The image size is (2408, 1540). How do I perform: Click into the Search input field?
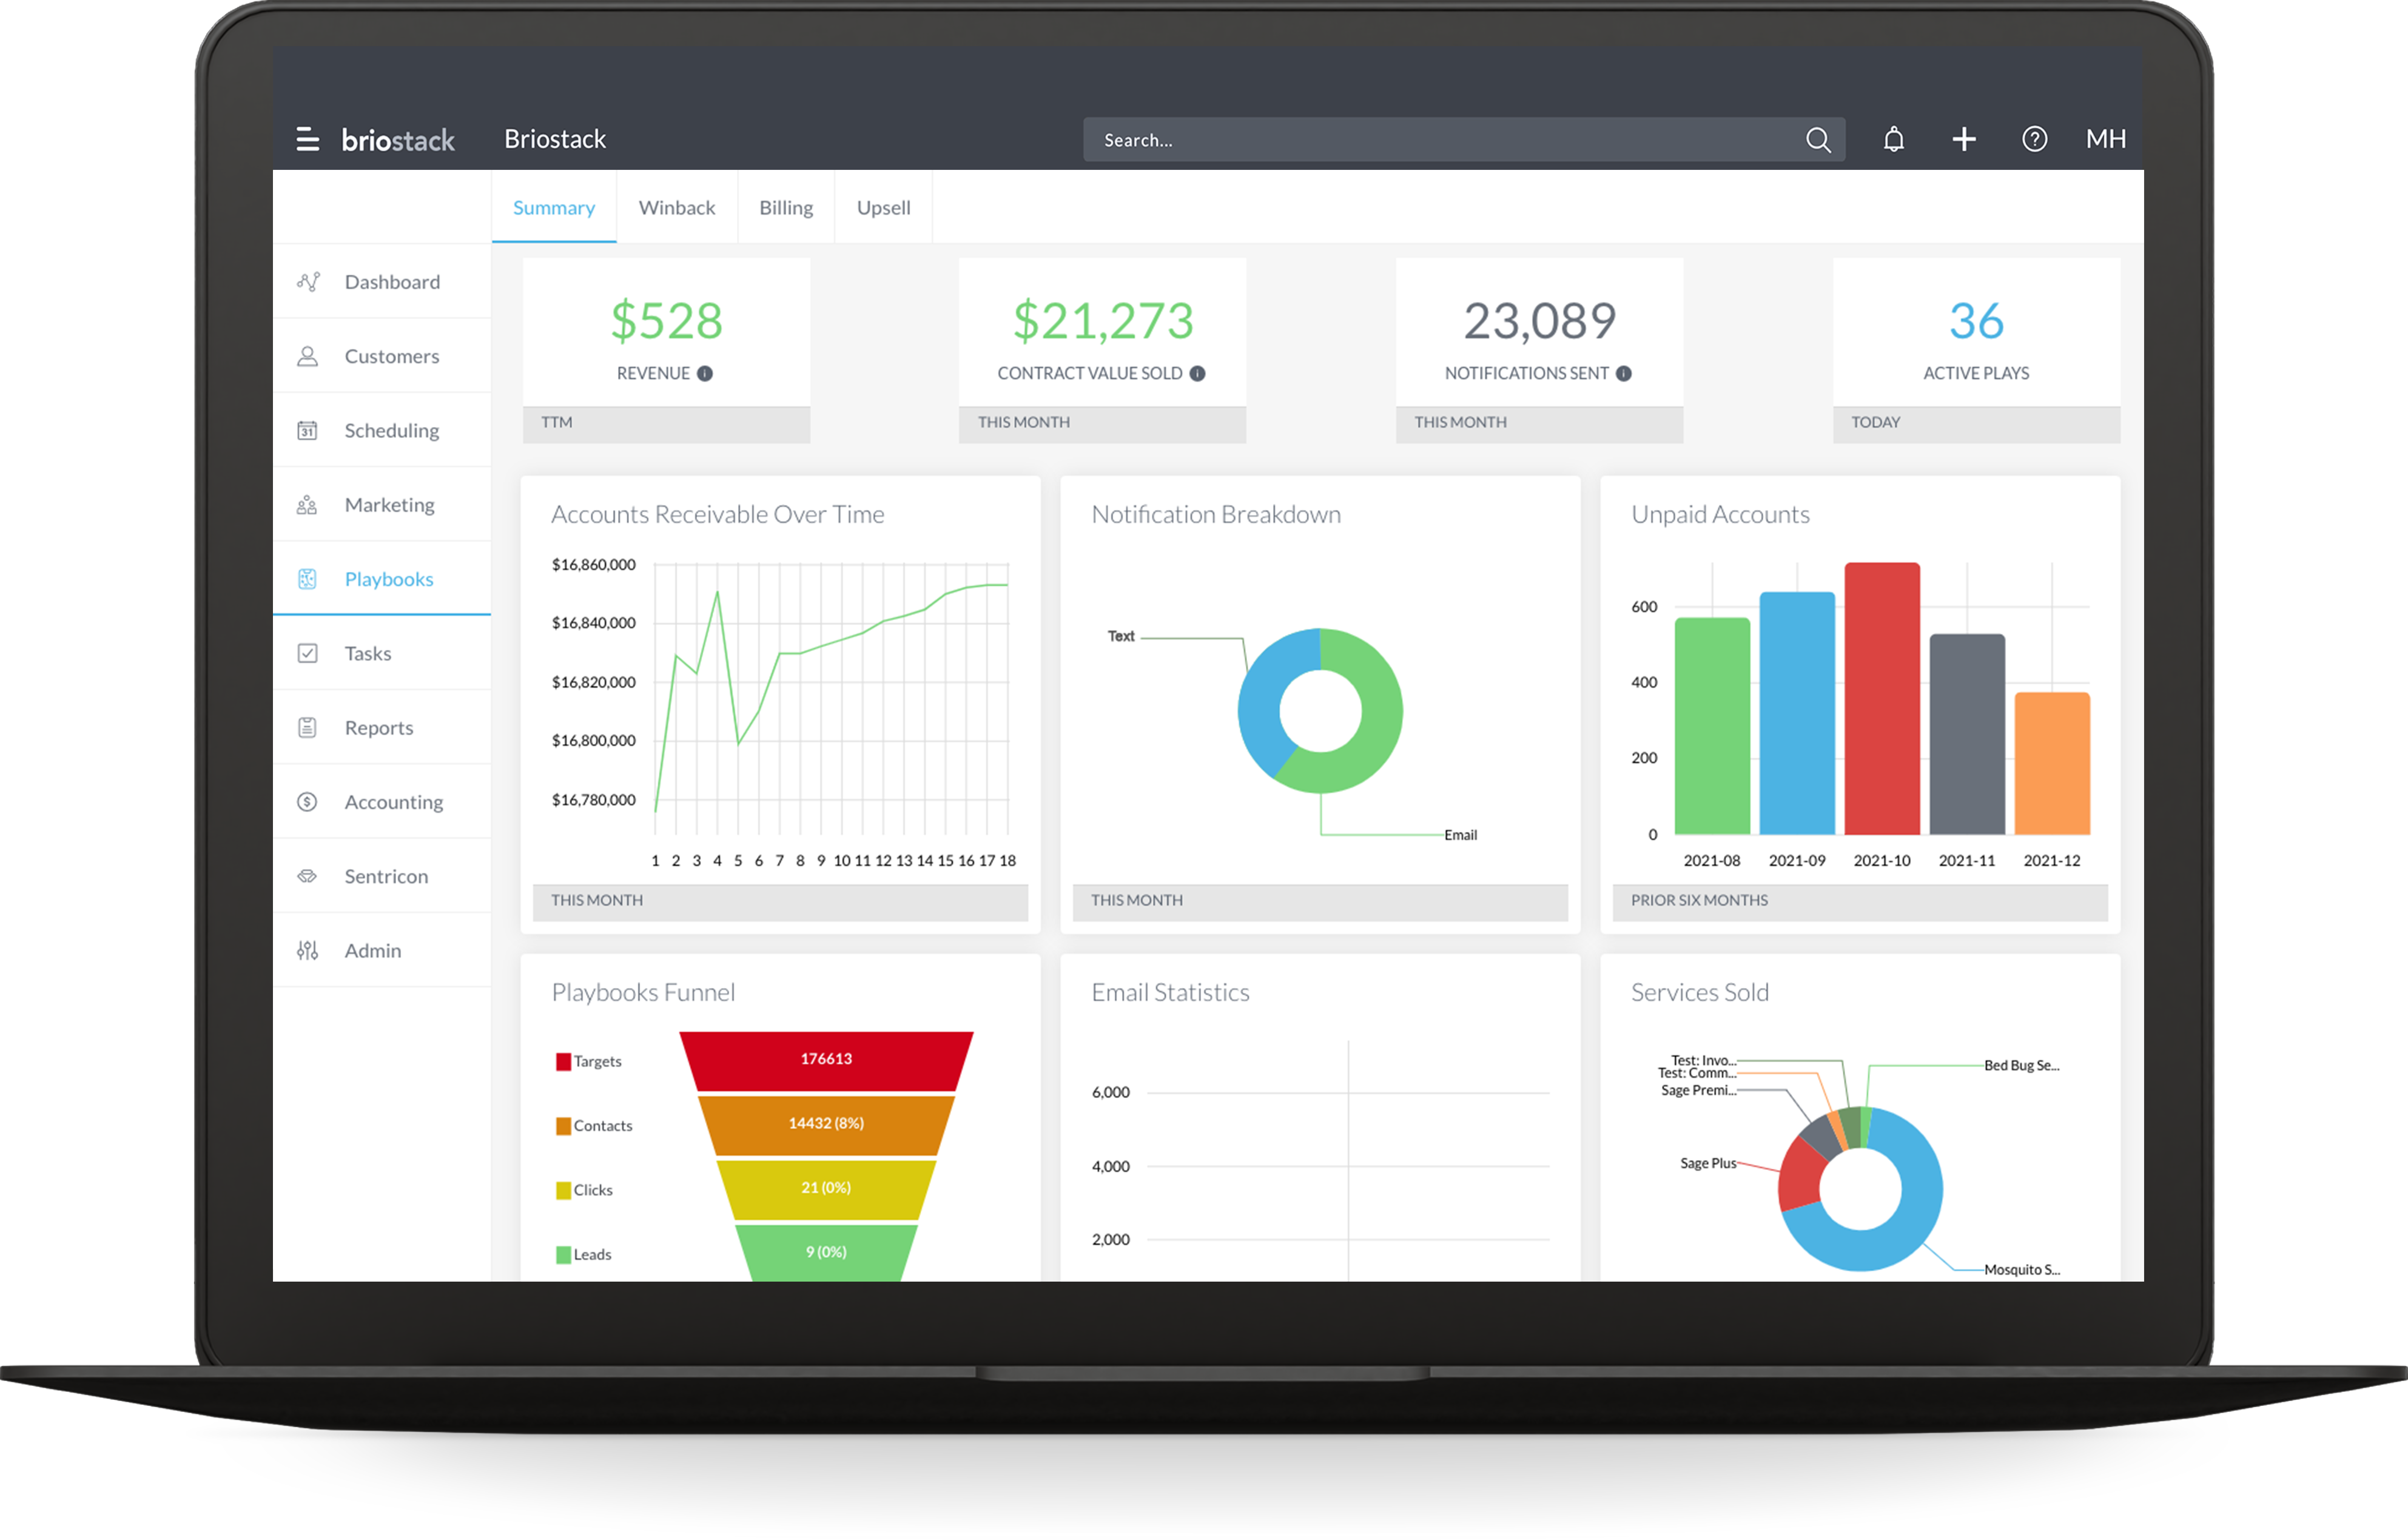pos(1440,140)
